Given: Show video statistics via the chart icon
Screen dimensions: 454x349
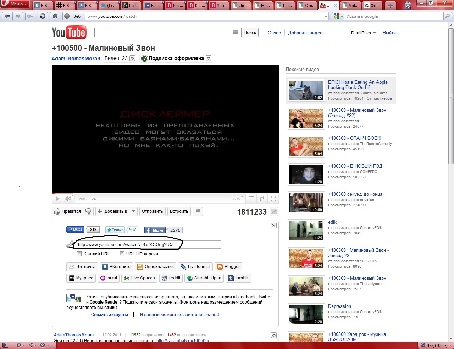Looking at the screenshot, I should coord(273,212).
